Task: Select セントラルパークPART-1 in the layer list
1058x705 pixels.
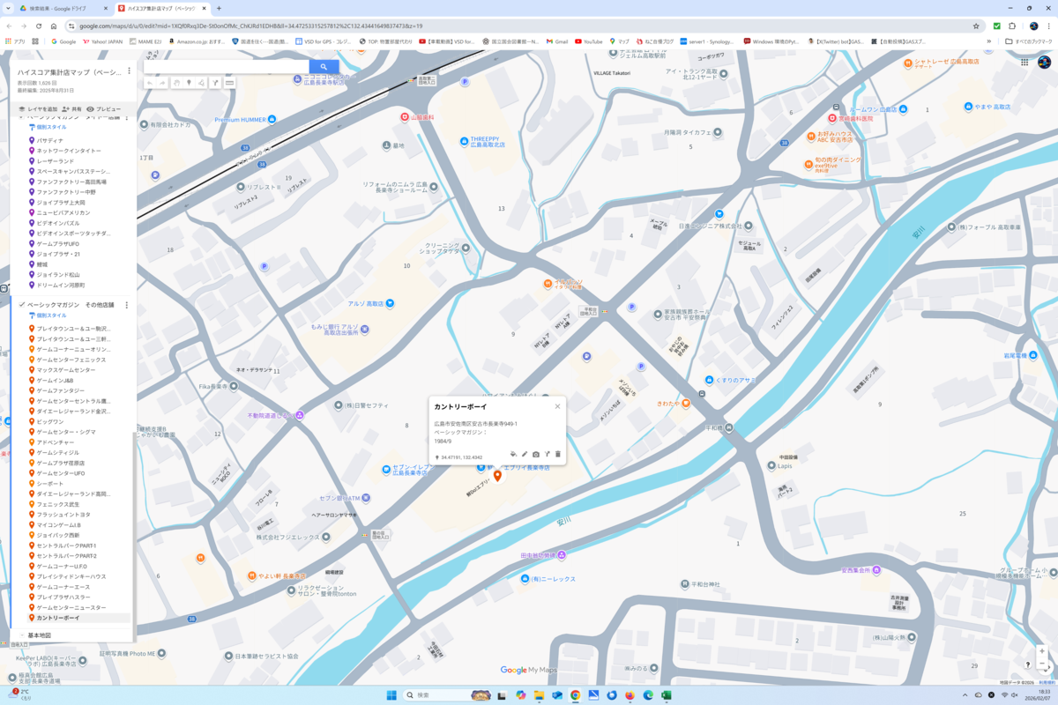Action: tap(66, 545)
